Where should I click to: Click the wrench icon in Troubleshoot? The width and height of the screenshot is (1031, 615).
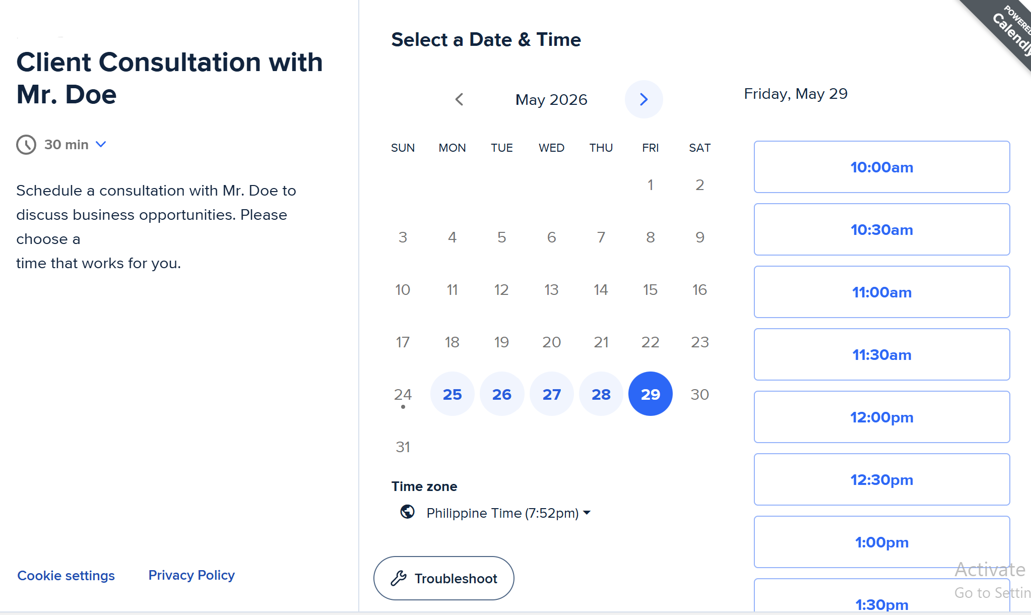[x=399, y=578]
